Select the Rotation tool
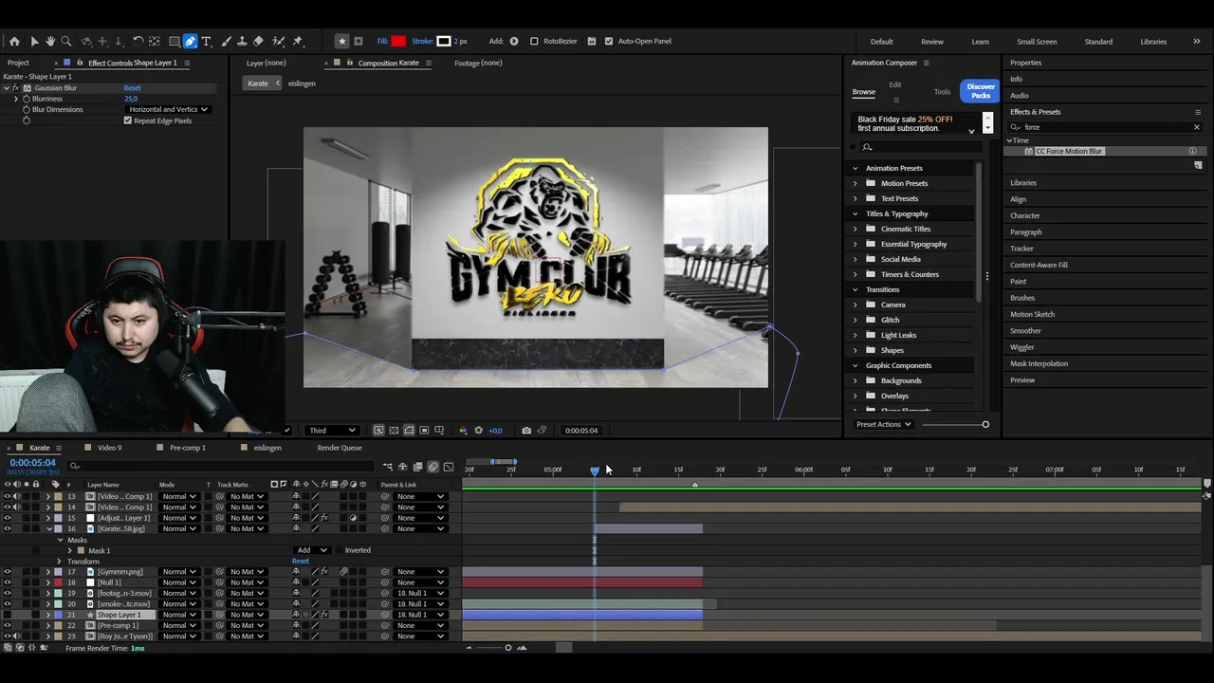Viewport: 1214px width, 683px height. tap(138, 42)
